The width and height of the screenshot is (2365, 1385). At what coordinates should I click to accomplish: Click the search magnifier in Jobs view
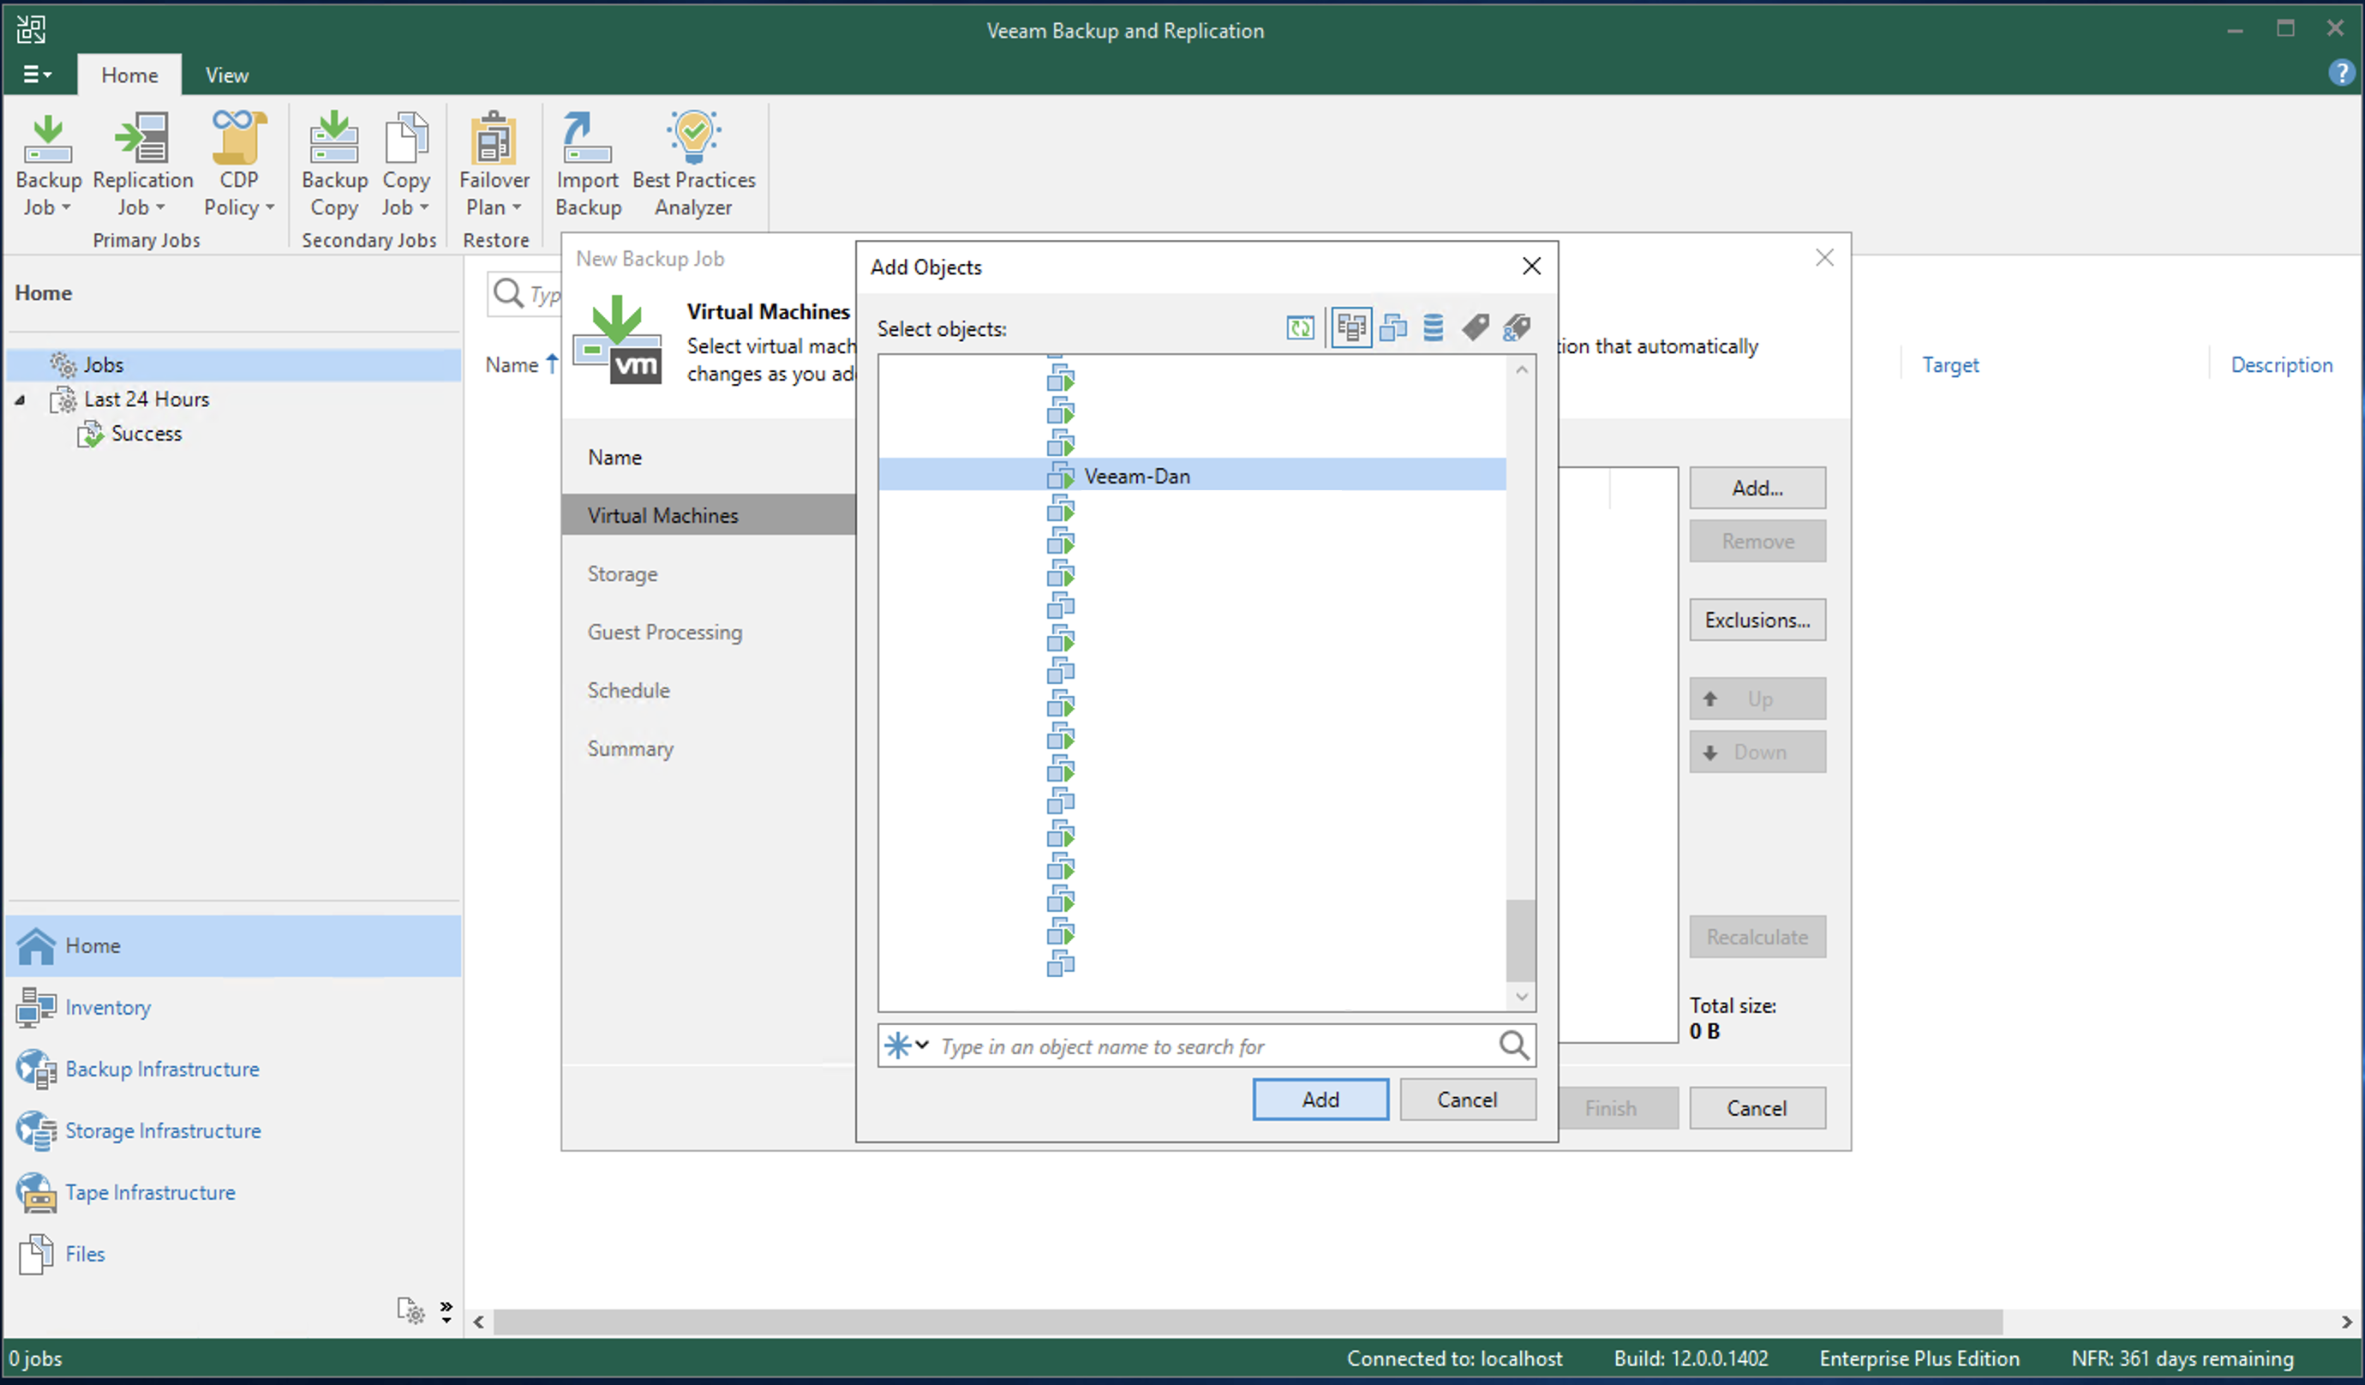click(508, 293)
